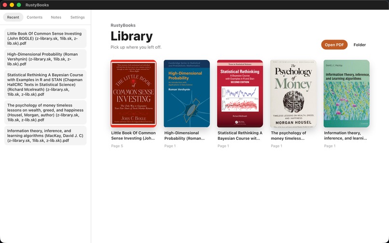Screen dimensions: 389x243
Task: Click RustyBooks label above Library heading
Action: point(123,25)
